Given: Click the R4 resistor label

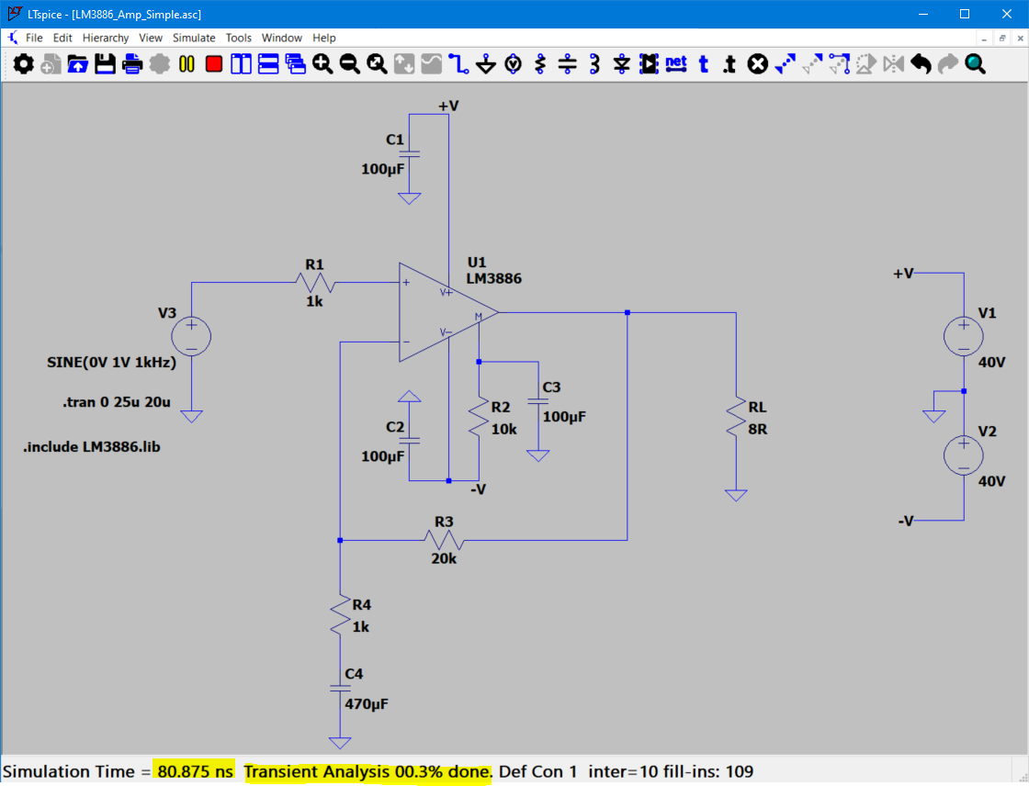Looking at the screenshot, I should pyautogui.click(x=361, y=604).
